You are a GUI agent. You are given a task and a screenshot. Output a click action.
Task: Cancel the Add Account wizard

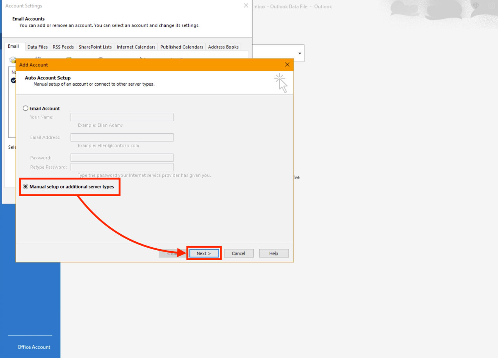tap(238, 254)
